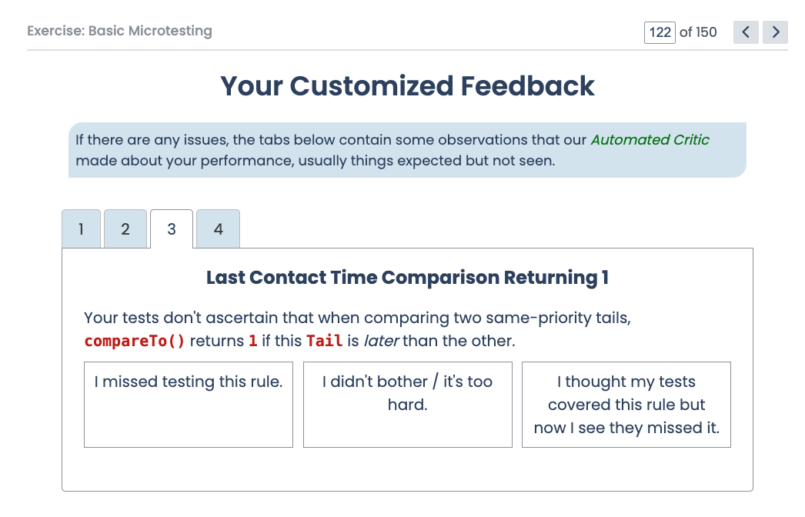The image size is (805, 517).
Task: Choose 'I missed testing this rule.'
Action: (x=189, y=405)
